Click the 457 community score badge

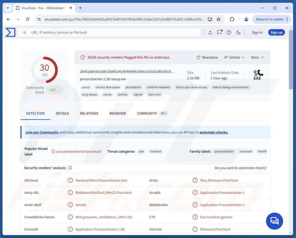(54, 90)
